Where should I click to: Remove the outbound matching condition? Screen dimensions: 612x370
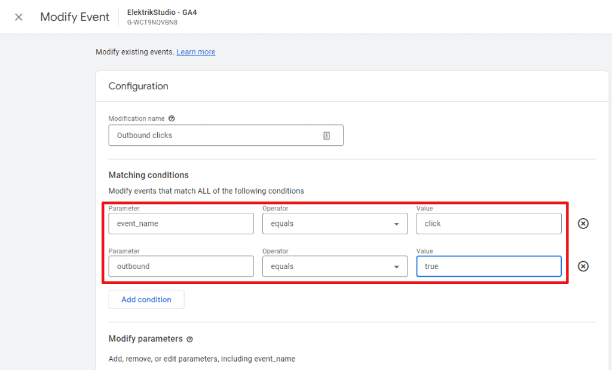click(583, 266)
